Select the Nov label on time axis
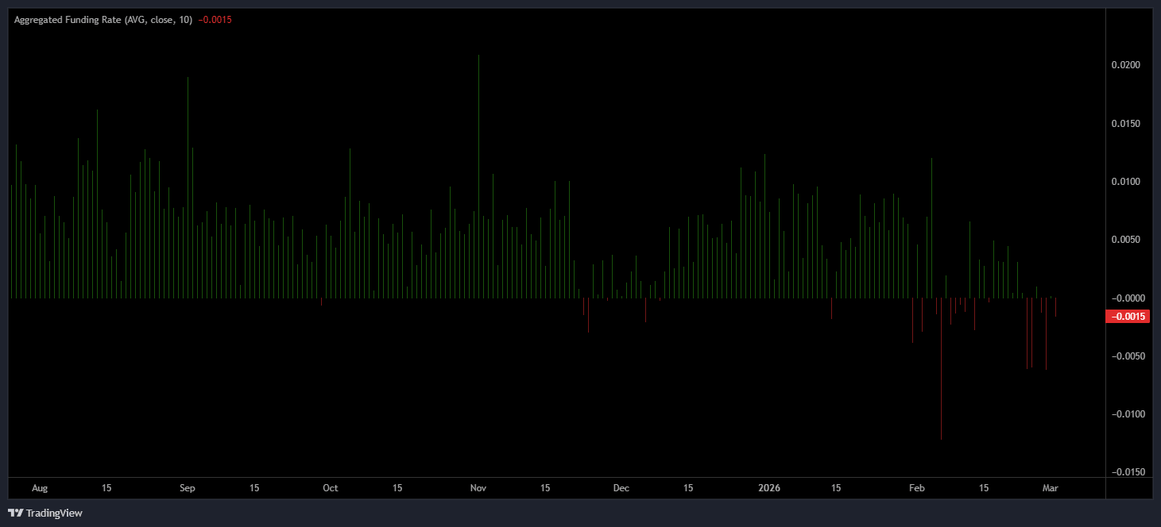The height and width of the screenshot is (527, 1161). 478,488
